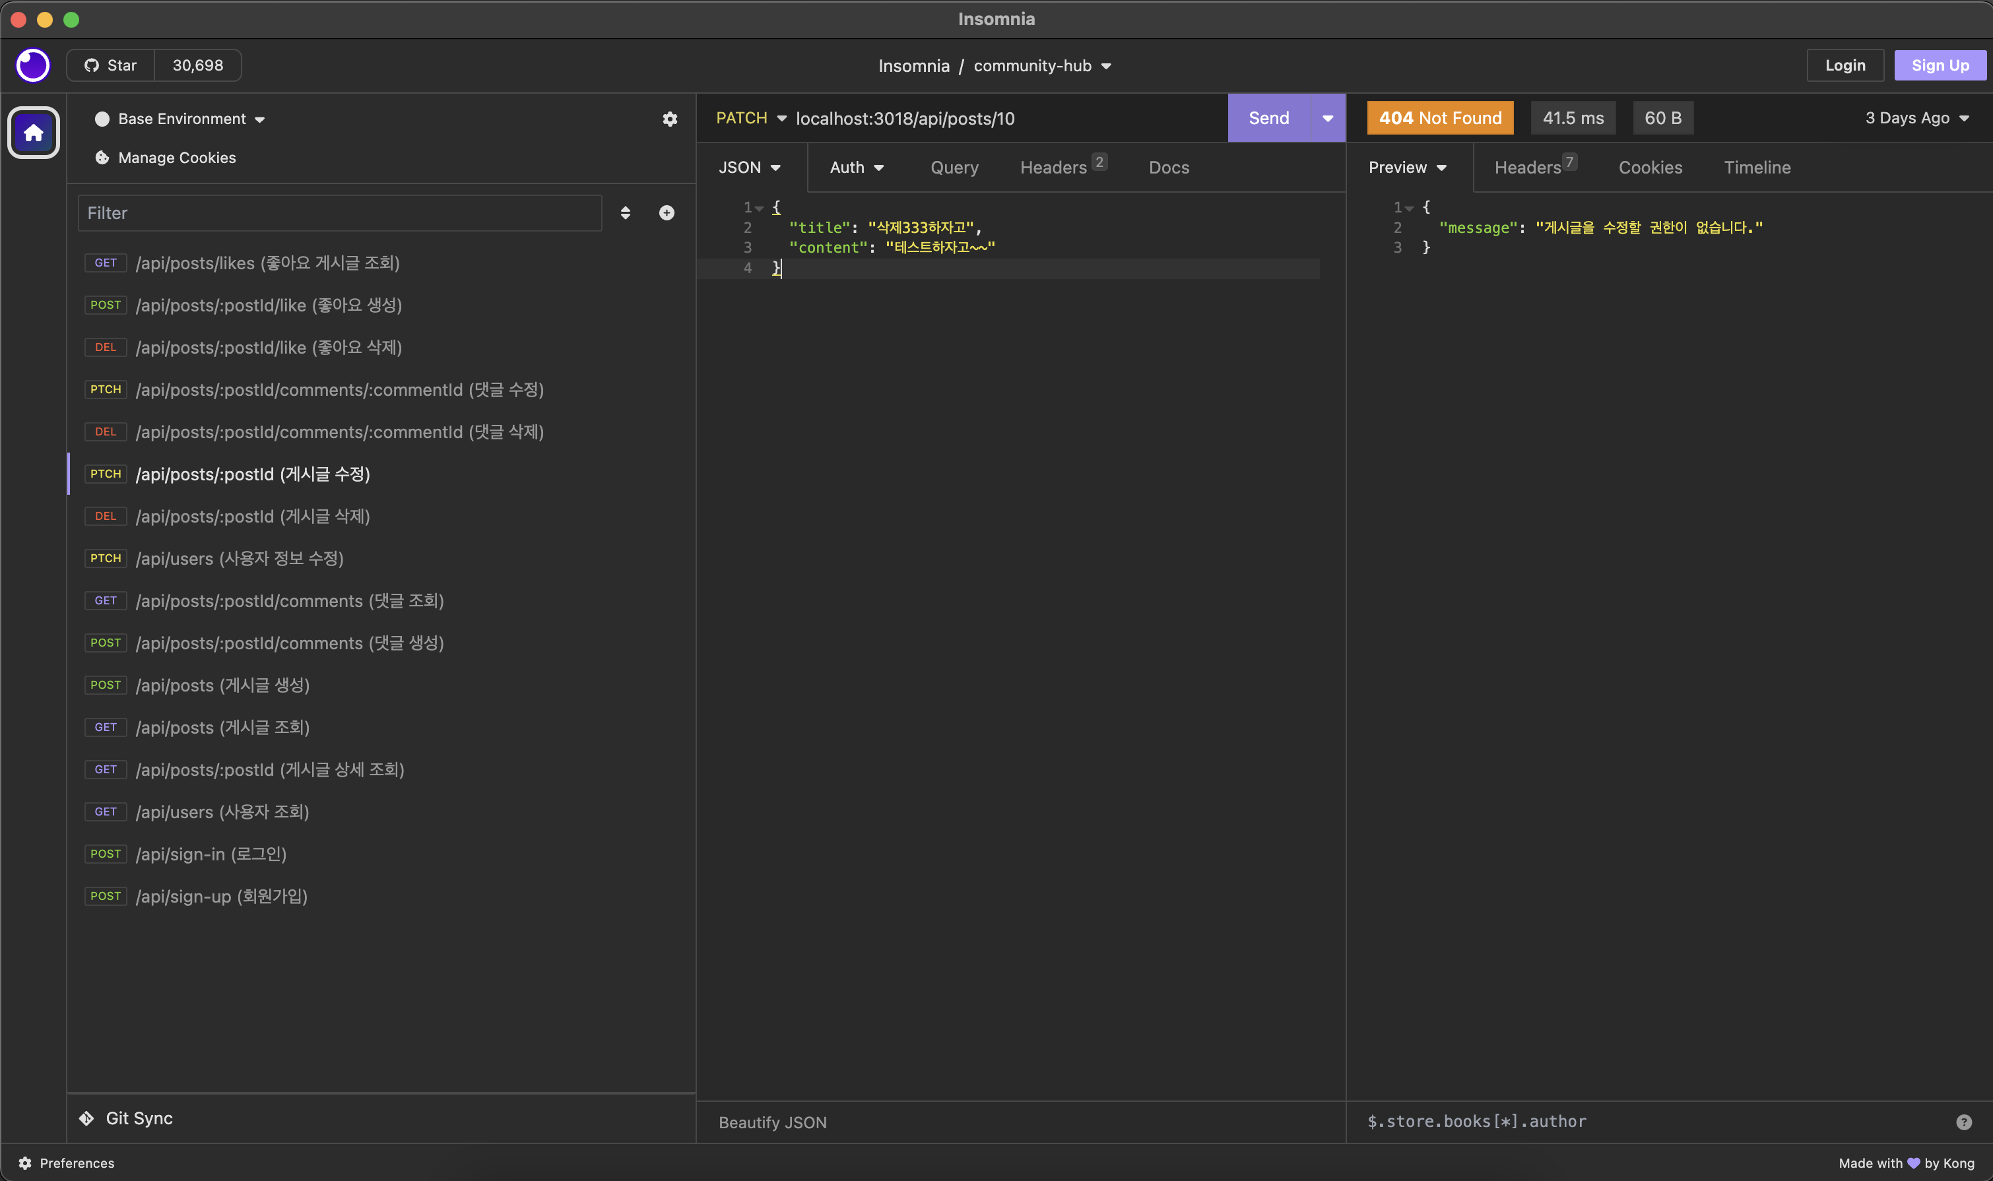
Task: Click the GitHub Star button
Action: [x=111, y=65]
